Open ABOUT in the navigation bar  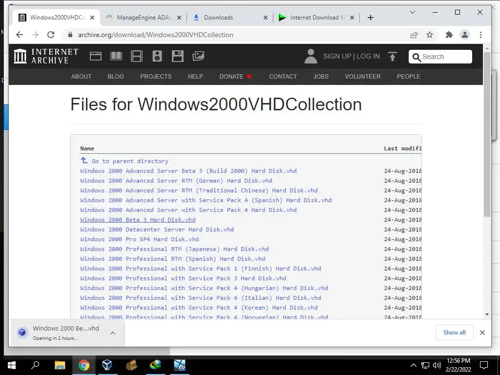[x=82, y=77]
